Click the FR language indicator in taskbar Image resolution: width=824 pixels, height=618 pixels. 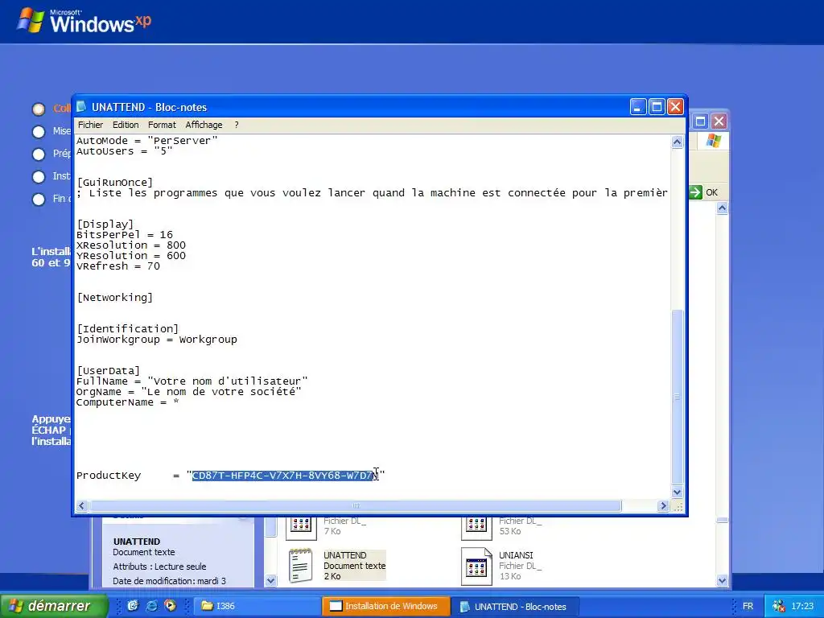[x=748, y=607]
